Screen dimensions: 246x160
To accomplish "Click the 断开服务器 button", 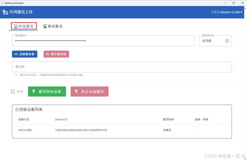I will 56,54.
